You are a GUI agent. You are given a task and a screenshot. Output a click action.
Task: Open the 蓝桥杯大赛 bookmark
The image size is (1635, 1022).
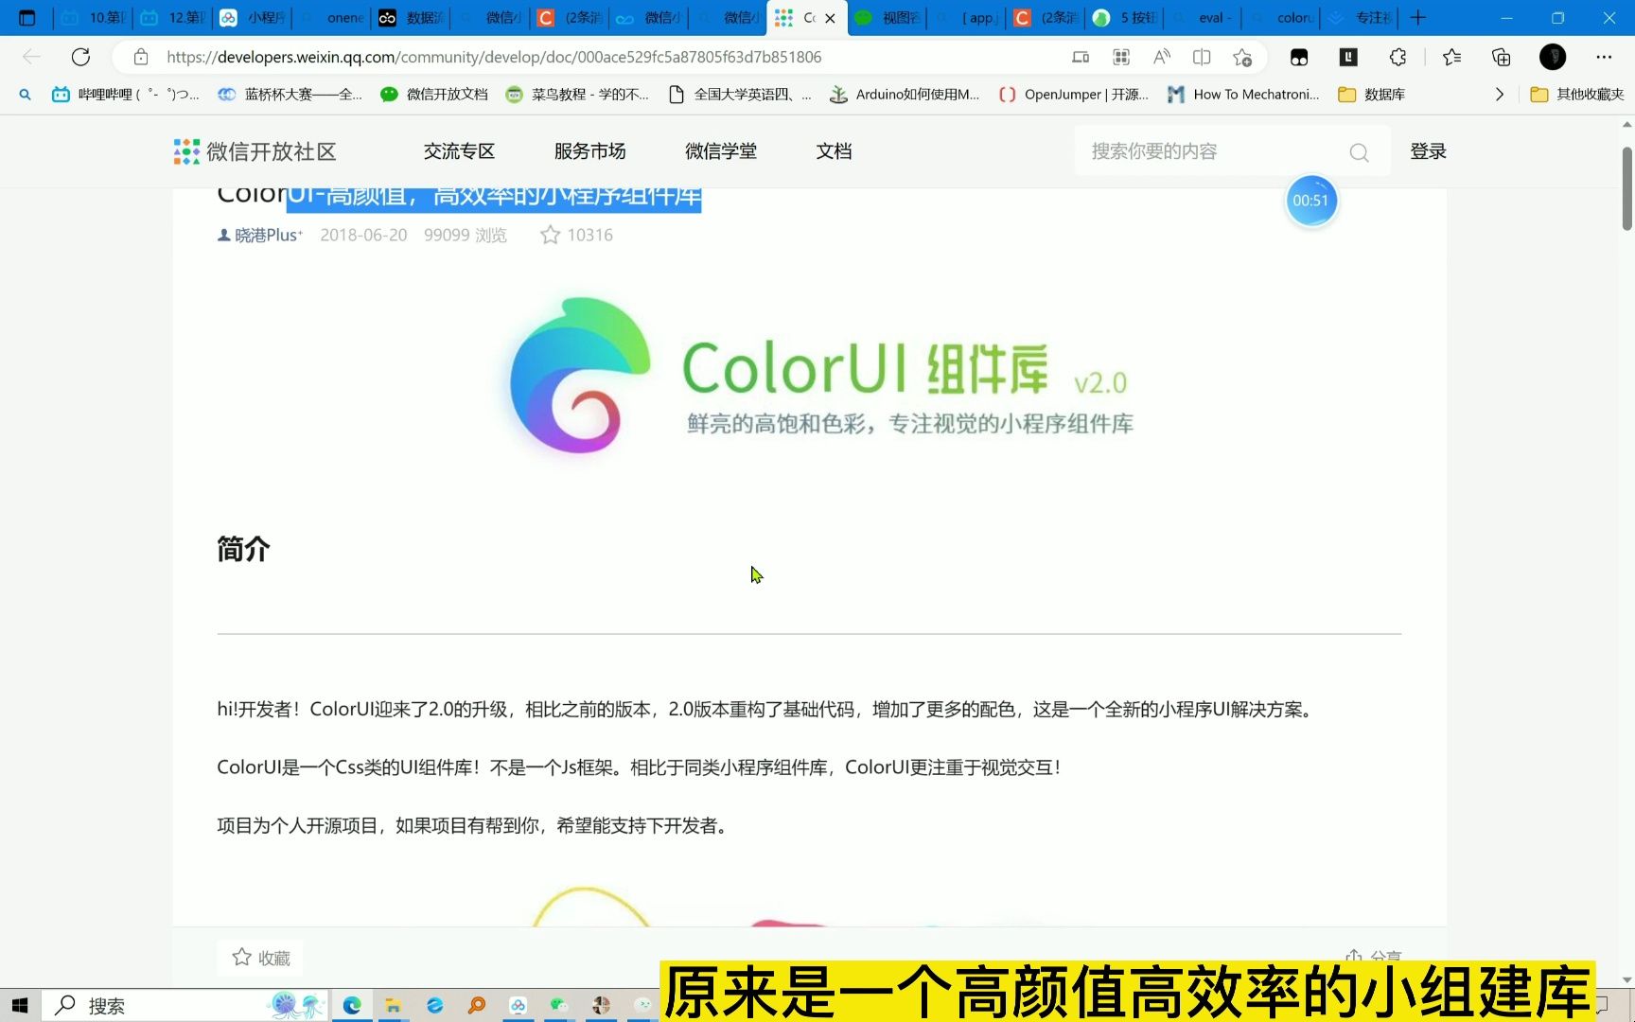(x=290, y=94)
